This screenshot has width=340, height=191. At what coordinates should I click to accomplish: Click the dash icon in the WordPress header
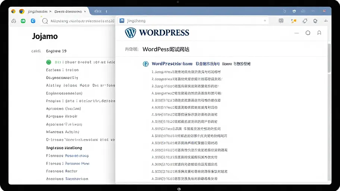pos(297,33)
